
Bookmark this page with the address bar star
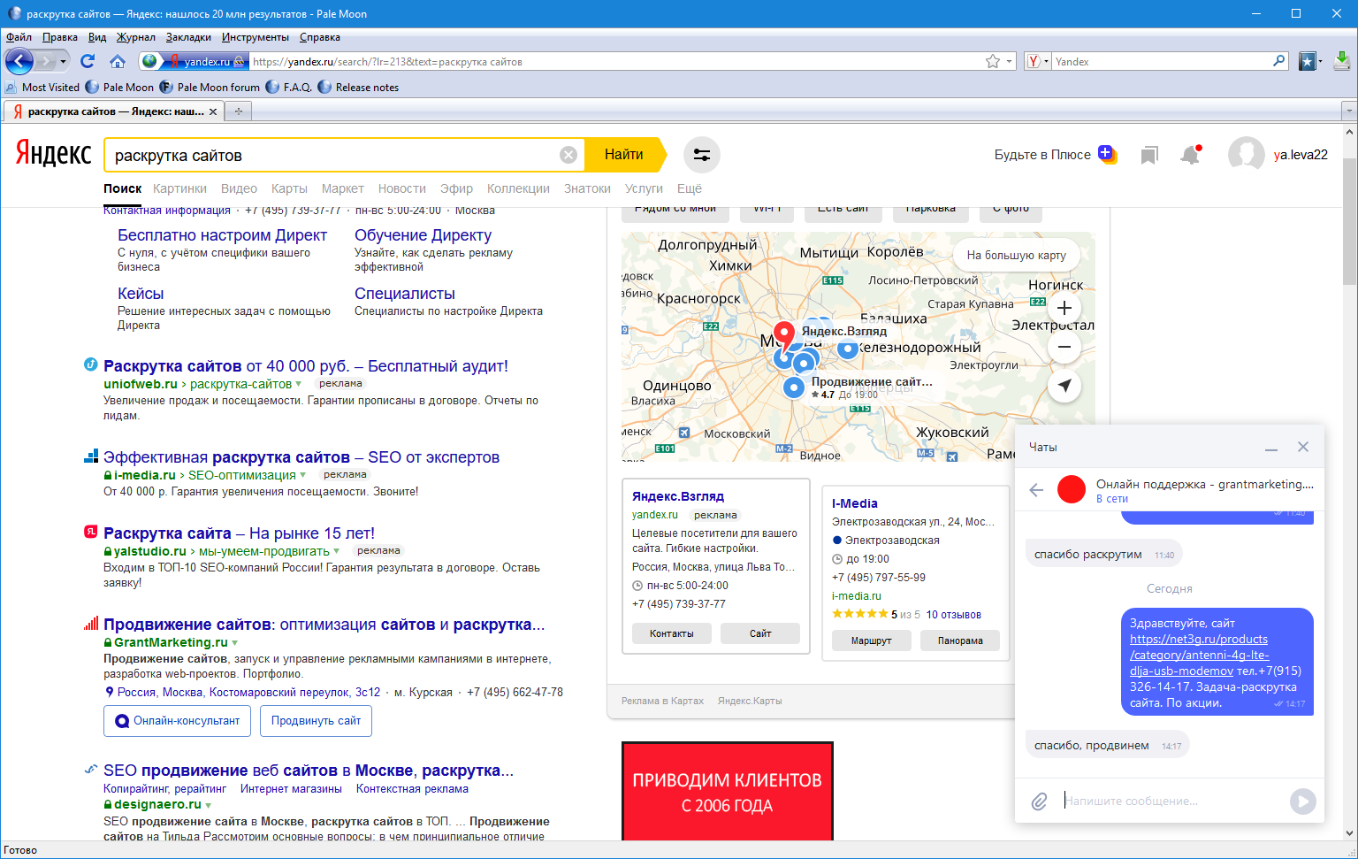click(x=993, y=61)
